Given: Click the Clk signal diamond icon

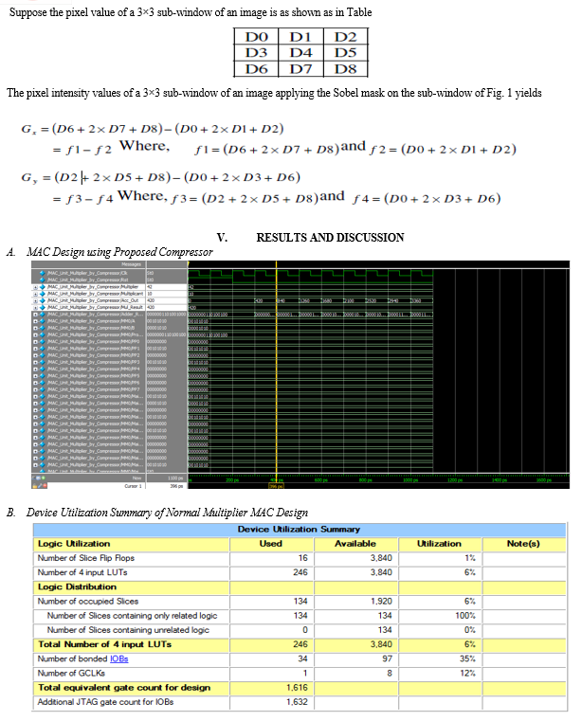Looking at the screenshot, I should click(43, 273).
